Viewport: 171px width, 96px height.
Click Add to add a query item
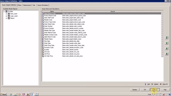tap(147, 84)
